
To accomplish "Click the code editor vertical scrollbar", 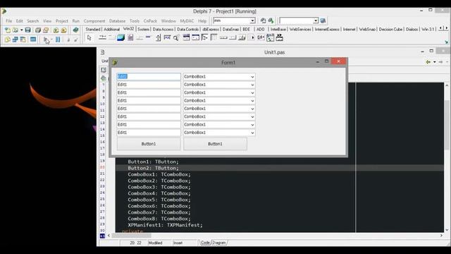I will 447,157.
